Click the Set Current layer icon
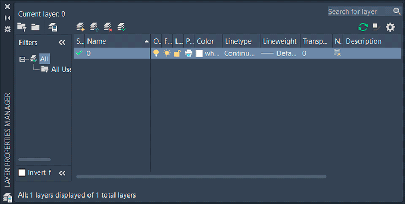This screenshot has width=405, height=204. tap(122, 27)
